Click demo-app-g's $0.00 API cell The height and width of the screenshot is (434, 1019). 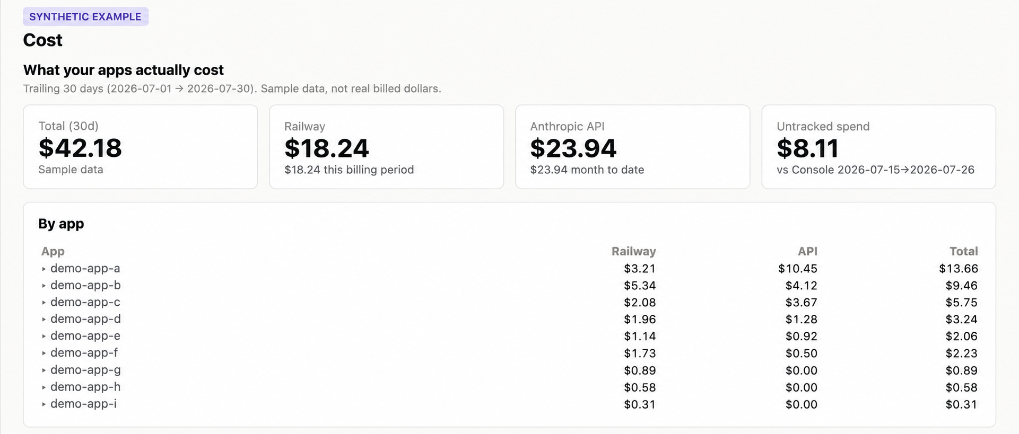801,370
